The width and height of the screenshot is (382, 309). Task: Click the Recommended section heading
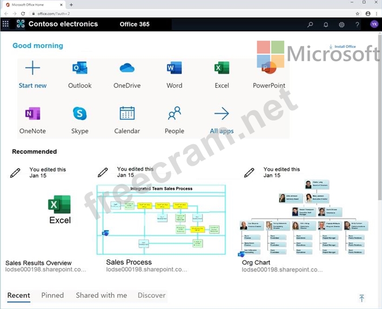tap(35, 151)
